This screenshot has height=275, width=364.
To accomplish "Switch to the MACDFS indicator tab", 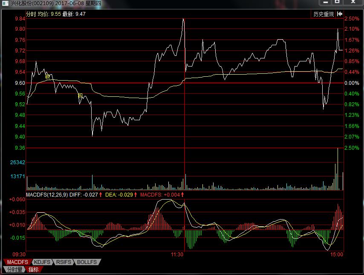I will 17,262.
